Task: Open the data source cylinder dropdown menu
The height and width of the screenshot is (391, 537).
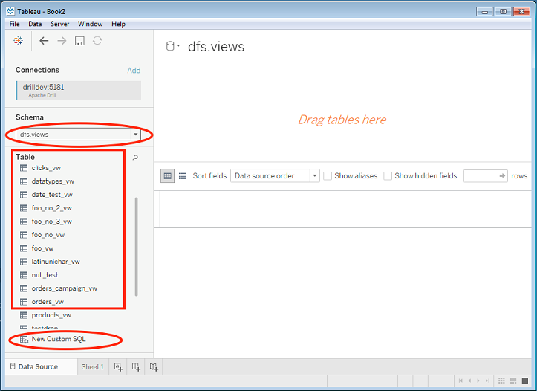Action: (172, 47)
